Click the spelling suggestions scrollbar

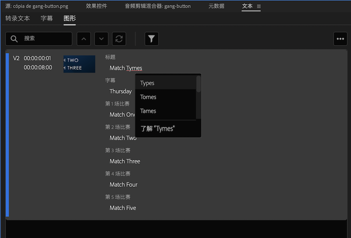[198, 84]
